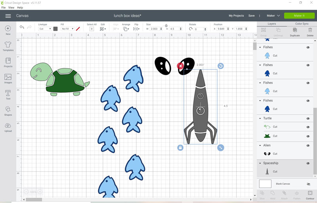Open the Fill dropdown

[x=67, y=29]
